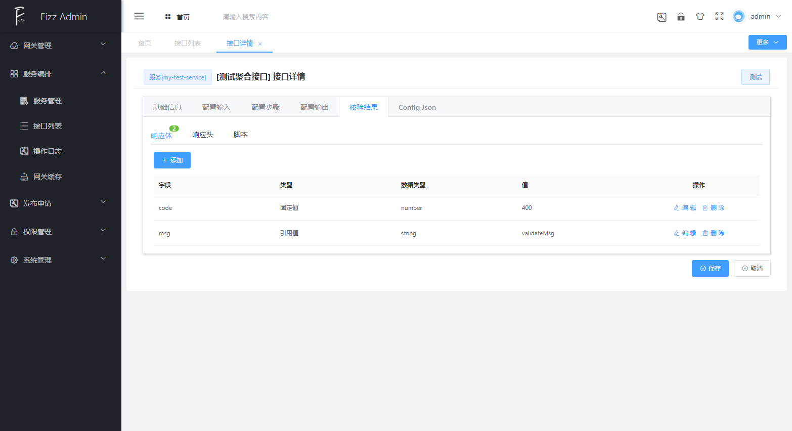Click the 'msg' field cell
This screenshot has height=431, width=792.
[164, 233]
